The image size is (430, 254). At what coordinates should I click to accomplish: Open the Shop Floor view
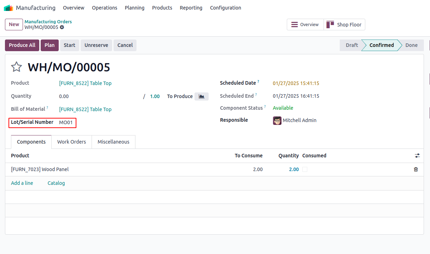(x=344, y=25)
